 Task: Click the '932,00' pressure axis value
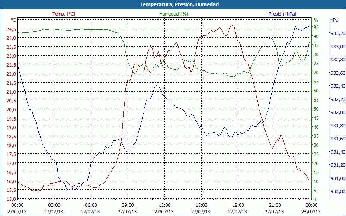(x=338, y=112)
